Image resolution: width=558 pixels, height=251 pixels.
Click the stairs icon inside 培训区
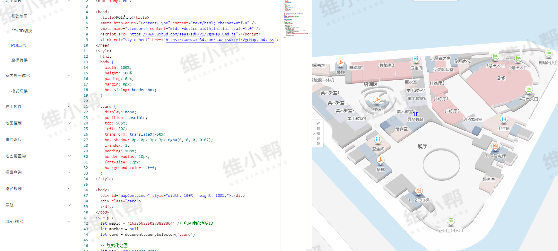pos(377,100)
